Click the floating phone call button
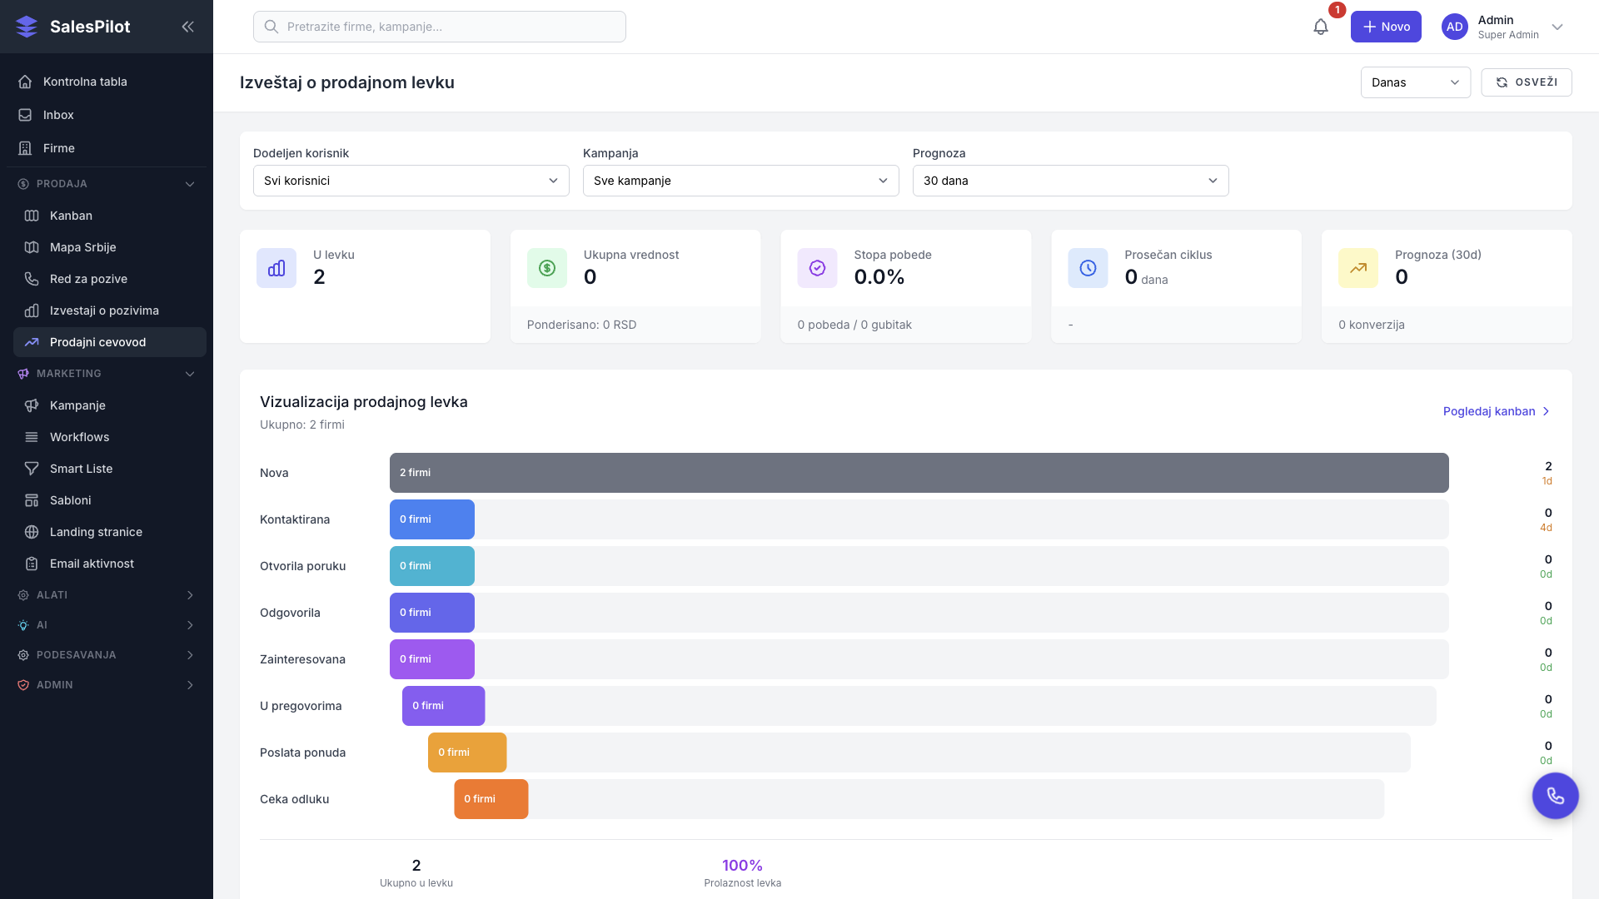1599x899 pixels. tap(1555, 796)
